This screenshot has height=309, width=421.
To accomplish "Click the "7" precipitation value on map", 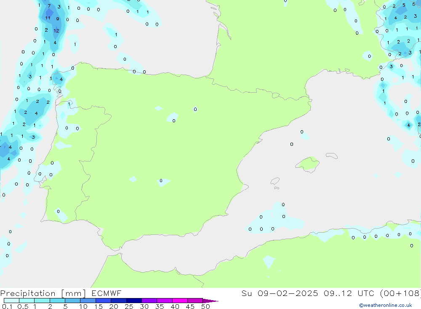I will [x=49, y=5].
